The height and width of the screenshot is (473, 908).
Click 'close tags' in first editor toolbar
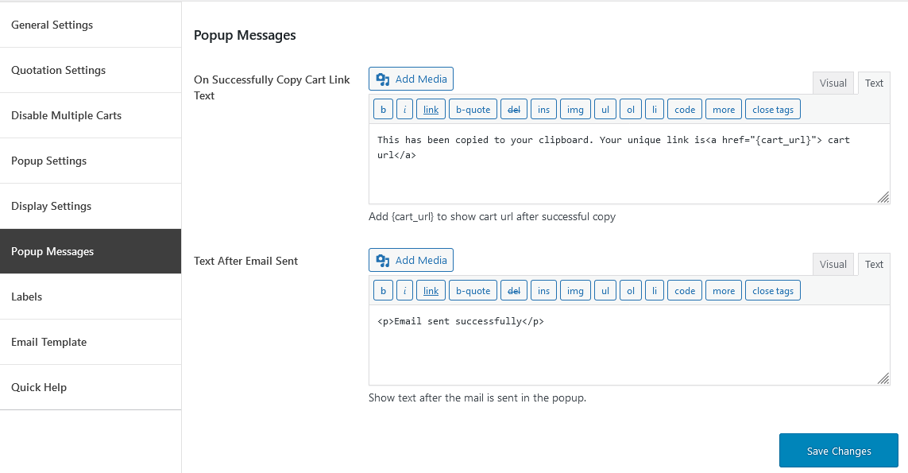(773, 109)
